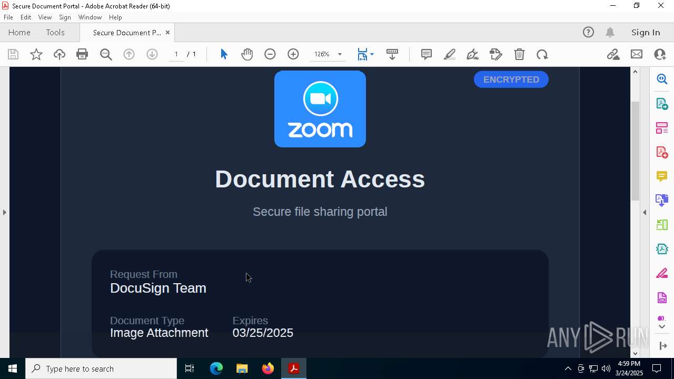Open Create PDF tool in sidebar
The image size is (674, 379).
tap(662, 152)
